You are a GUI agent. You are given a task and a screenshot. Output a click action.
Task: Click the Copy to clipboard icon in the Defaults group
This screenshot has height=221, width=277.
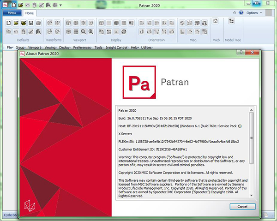8,31
